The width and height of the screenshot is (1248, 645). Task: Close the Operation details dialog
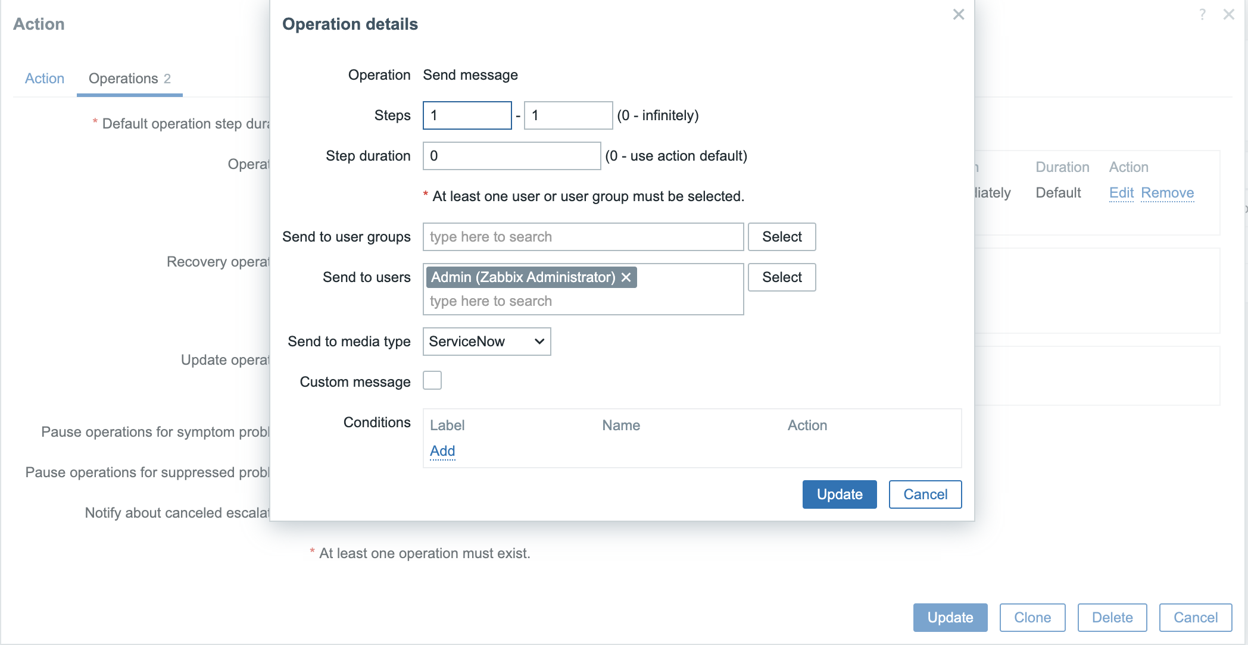click(958, 14)
